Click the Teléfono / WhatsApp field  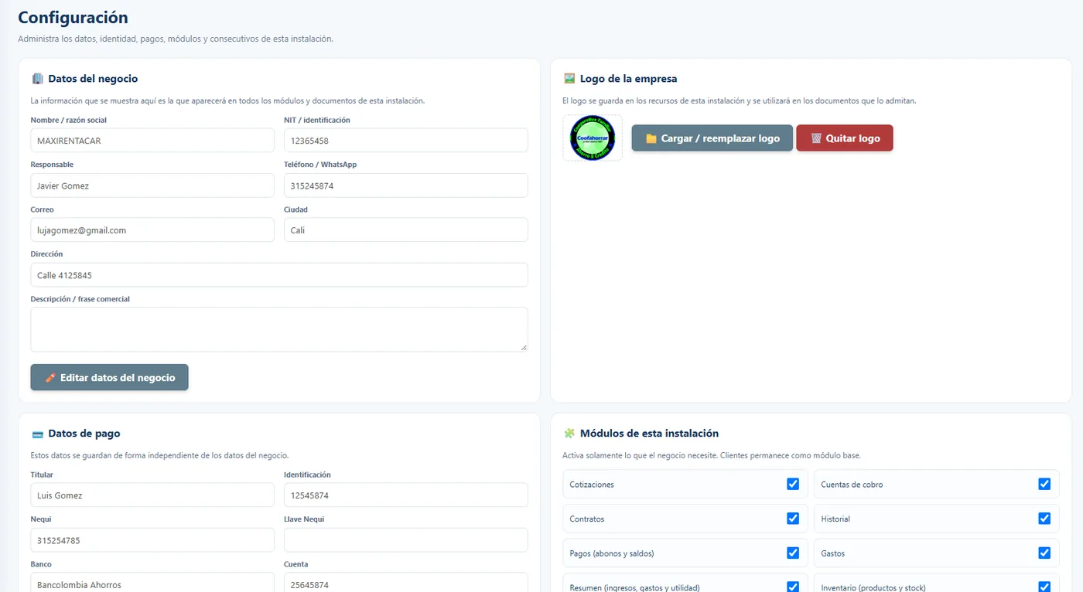pyautogui.click(x=406, y=185)
